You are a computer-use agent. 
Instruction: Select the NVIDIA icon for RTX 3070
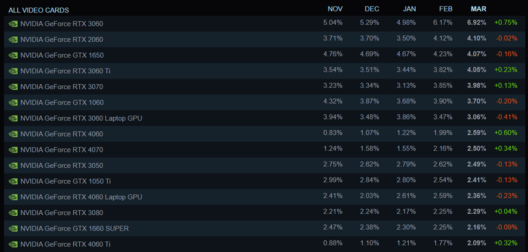click(14, 87)
